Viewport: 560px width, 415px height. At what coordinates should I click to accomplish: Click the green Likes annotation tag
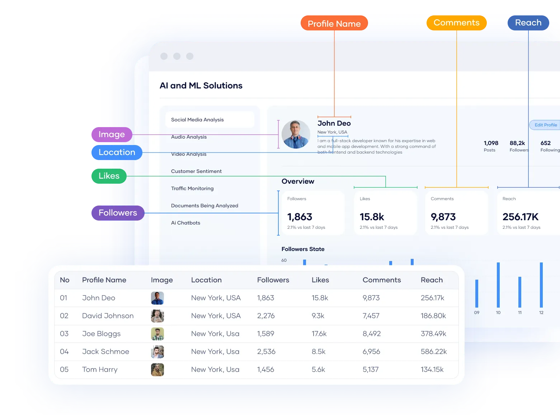(109, 176)
